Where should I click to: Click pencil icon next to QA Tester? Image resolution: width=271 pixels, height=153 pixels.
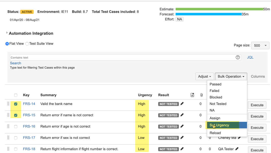237,149
